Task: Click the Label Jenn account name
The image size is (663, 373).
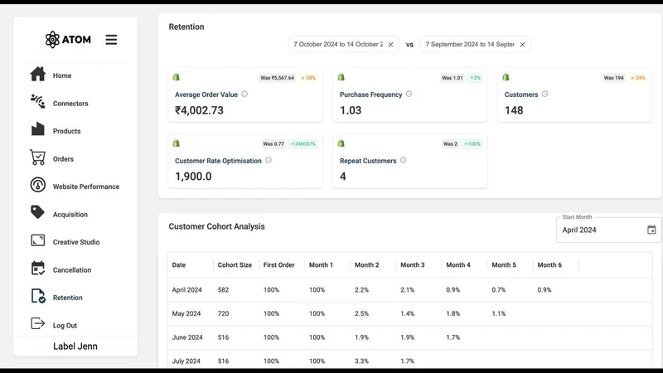Action: 75,346
